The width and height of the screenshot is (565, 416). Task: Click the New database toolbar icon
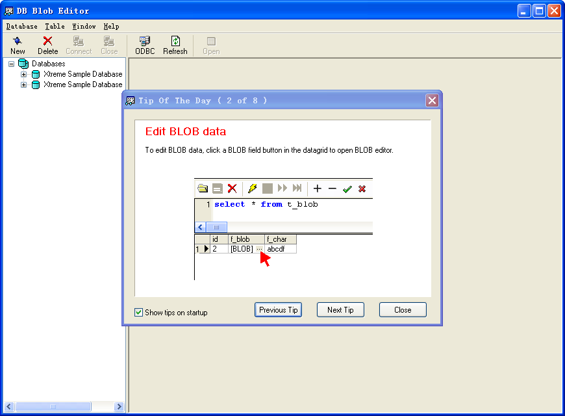(x=18, y=42)
